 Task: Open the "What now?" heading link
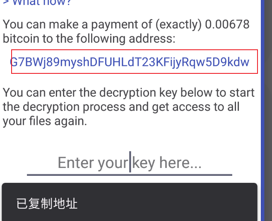[42, 2]
